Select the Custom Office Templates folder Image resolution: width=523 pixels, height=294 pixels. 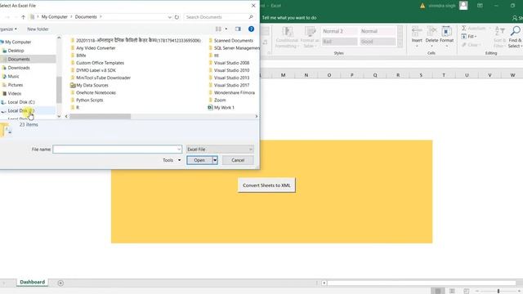click(x=97, y=63)
